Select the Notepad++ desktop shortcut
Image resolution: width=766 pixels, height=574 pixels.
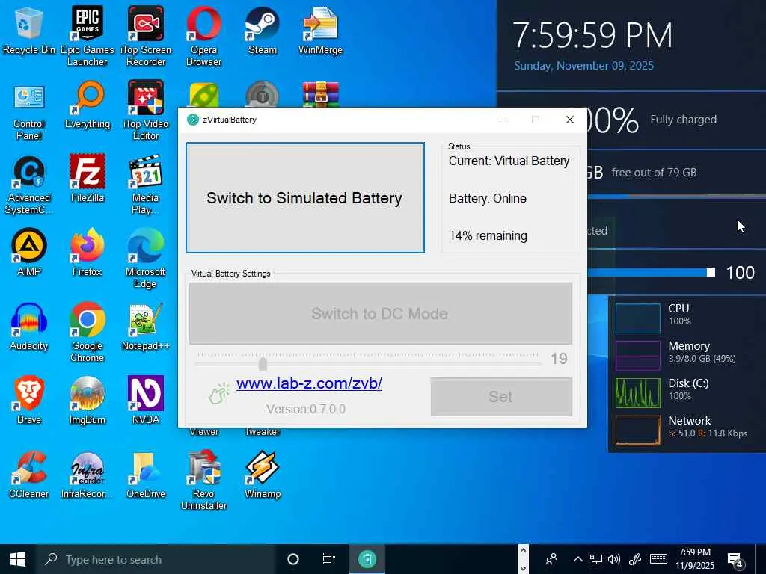point(146,327)
